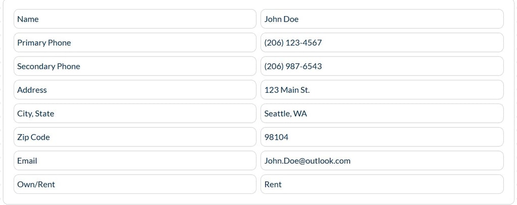Select the John Doe name field
The width and height of the screenshot is (517, 205).
point(382,19)
